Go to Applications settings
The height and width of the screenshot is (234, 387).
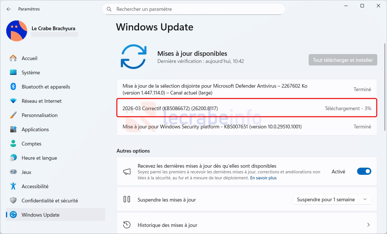tap(35, 130)
